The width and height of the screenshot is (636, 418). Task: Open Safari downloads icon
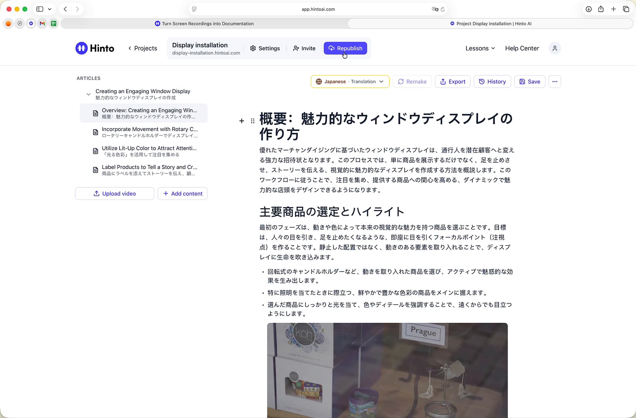[x=588, y=9]
